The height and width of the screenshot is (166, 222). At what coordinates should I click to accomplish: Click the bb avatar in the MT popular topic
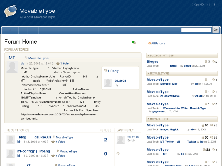(12, 67)
